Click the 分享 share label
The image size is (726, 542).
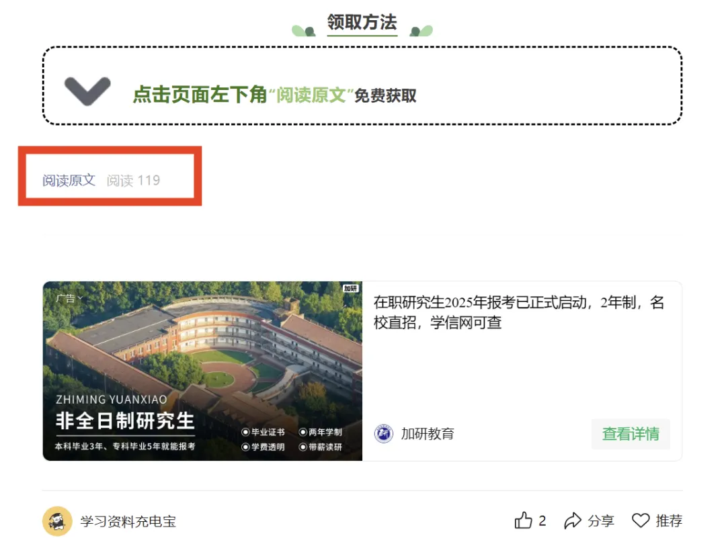pyautogui.click(x=601, y=521)
